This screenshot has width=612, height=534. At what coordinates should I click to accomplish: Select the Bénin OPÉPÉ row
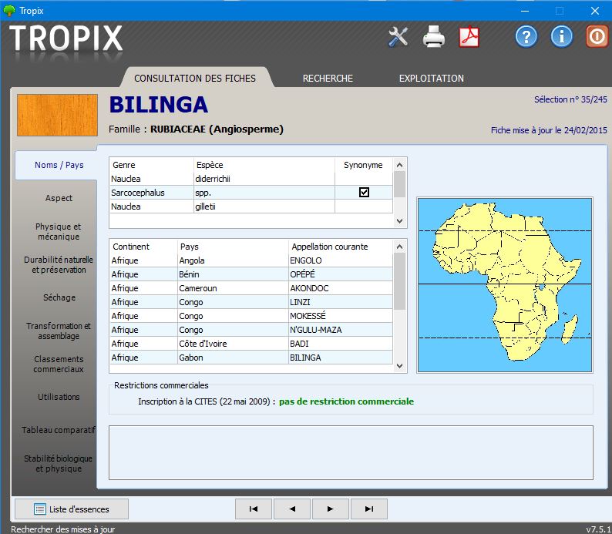coord(251,274)
